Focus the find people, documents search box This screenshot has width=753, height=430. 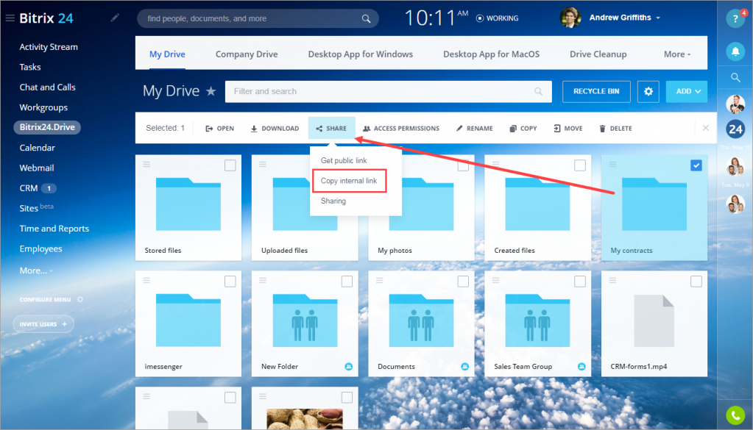point(258,18)
